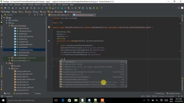Expand the folded import block
Screen dimensions: 184x103
[61, 23]
